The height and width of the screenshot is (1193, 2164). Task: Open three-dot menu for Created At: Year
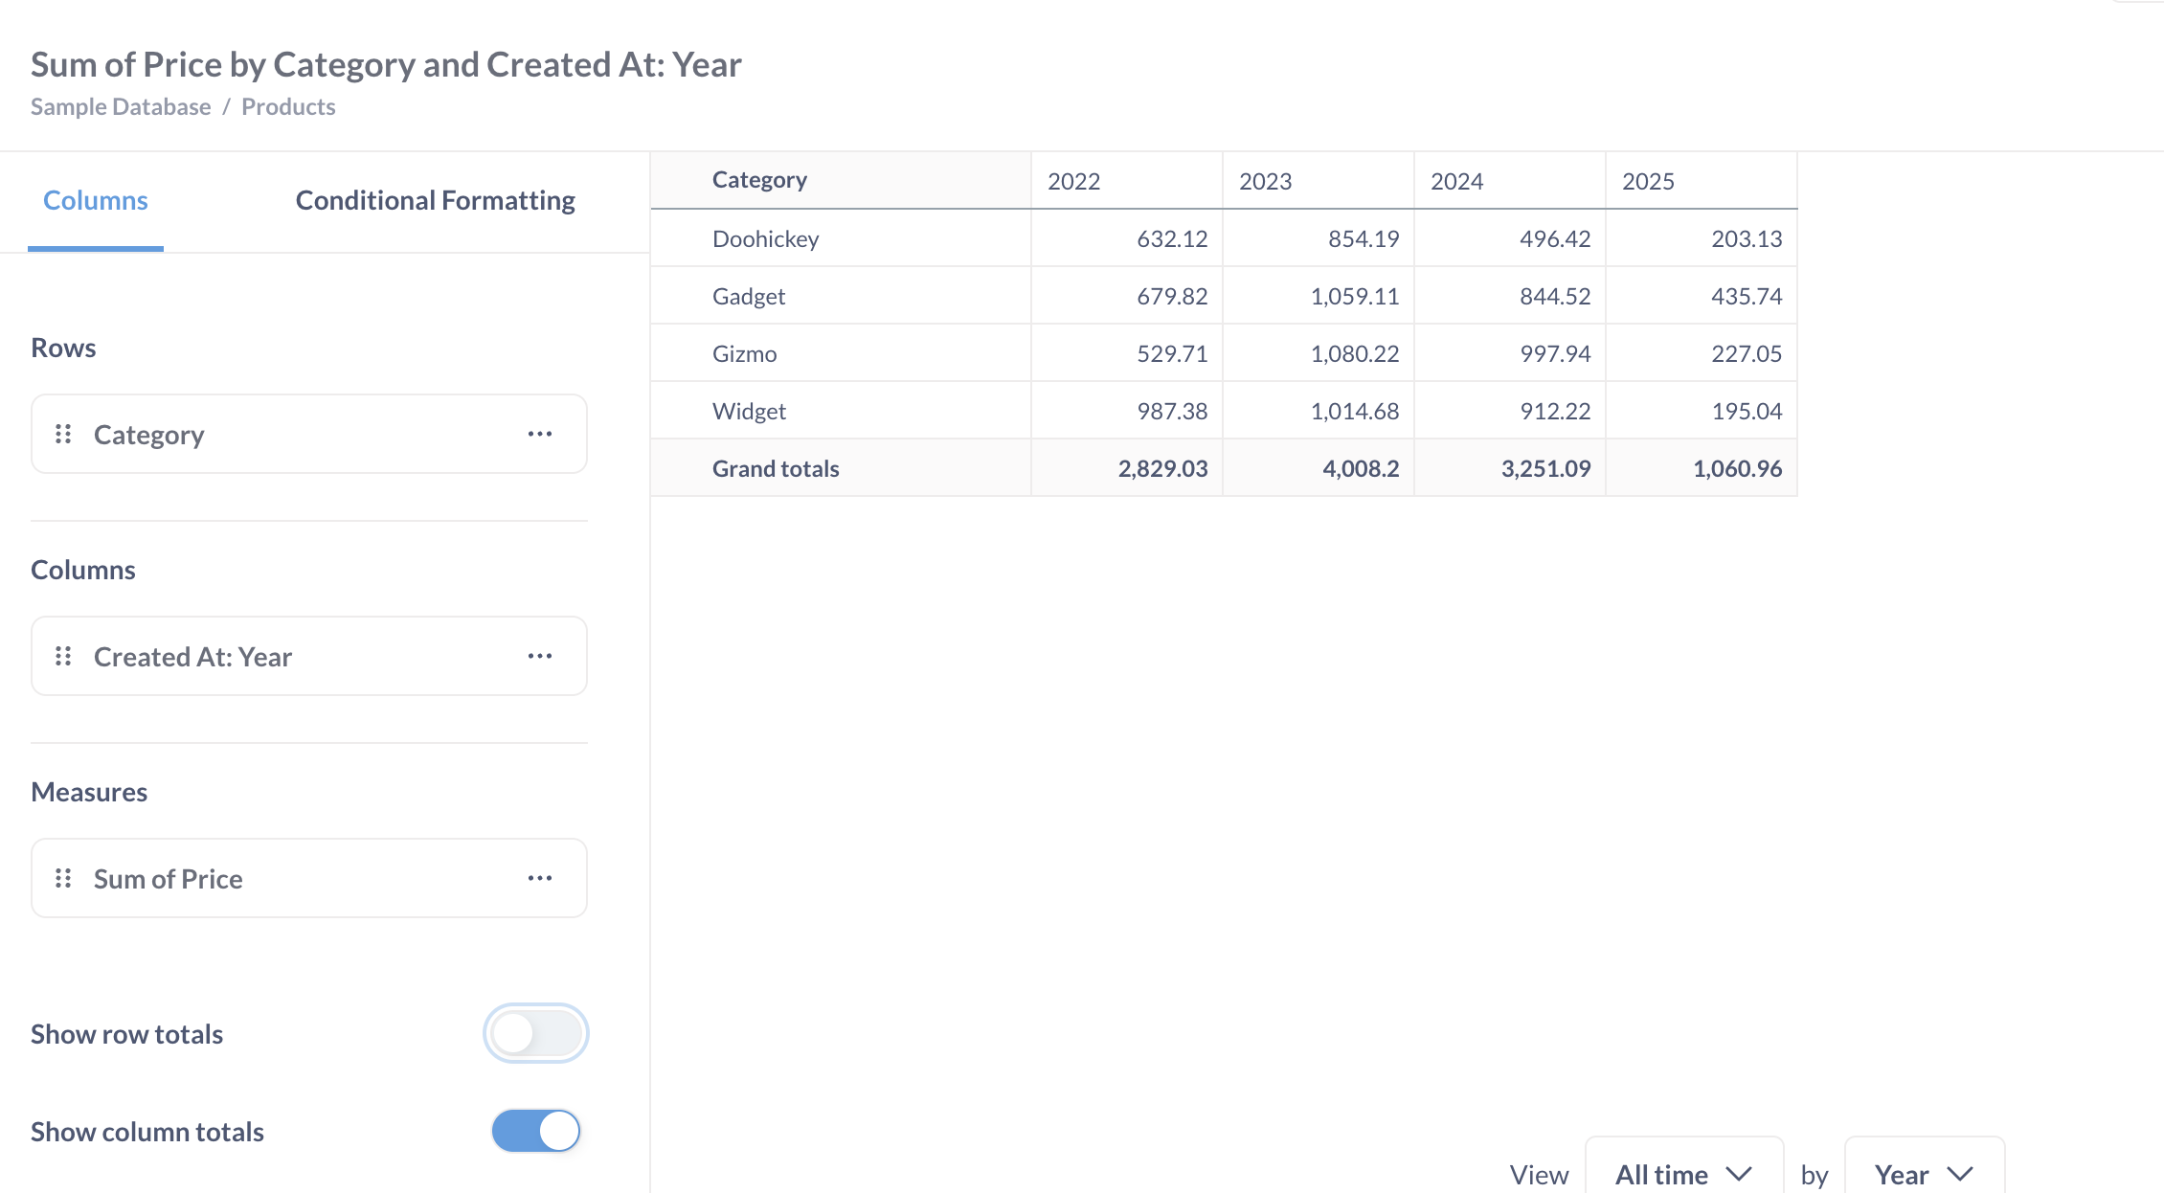pyautogui.click(x=540, y=657)
